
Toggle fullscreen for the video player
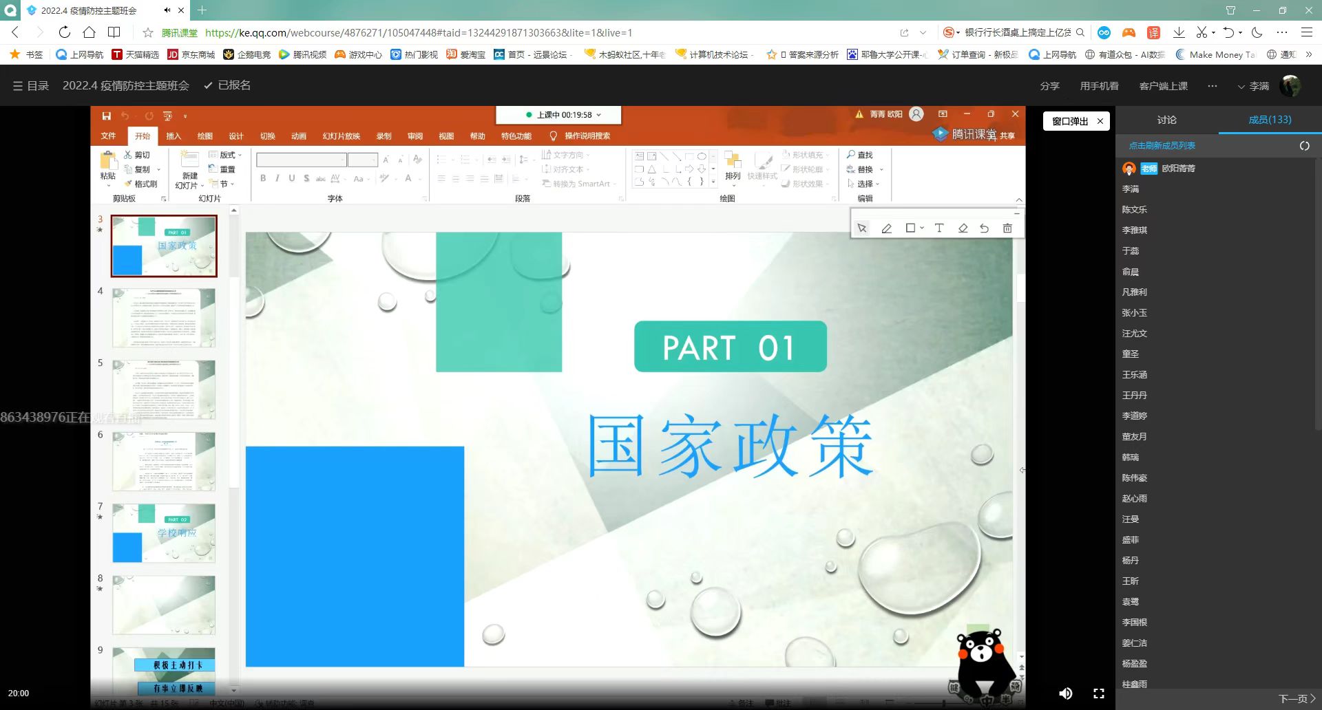[1099, 693]
